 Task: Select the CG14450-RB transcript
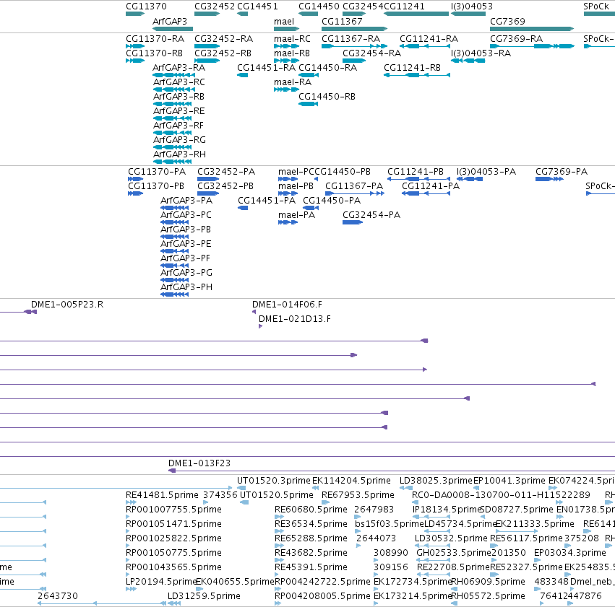pyautogui.click(x=309, y=104)
